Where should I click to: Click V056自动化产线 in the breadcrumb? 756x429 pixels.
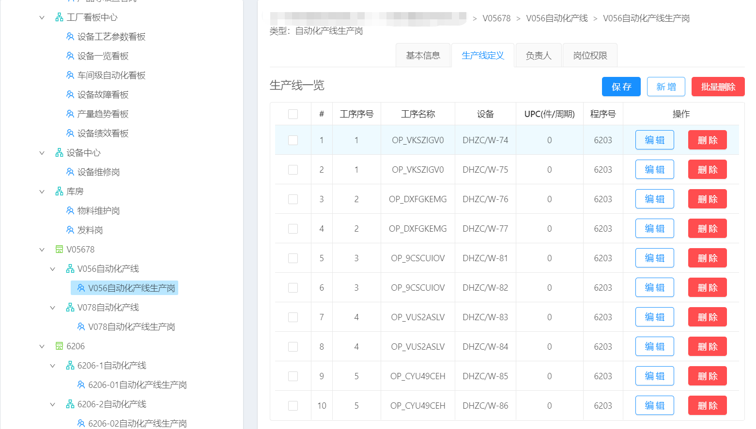tap(557, 18)
